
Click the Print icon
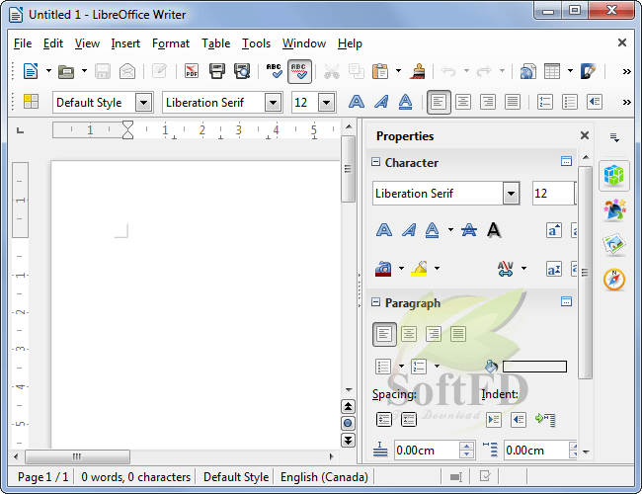pyautogui.click(x=217, y=71)
